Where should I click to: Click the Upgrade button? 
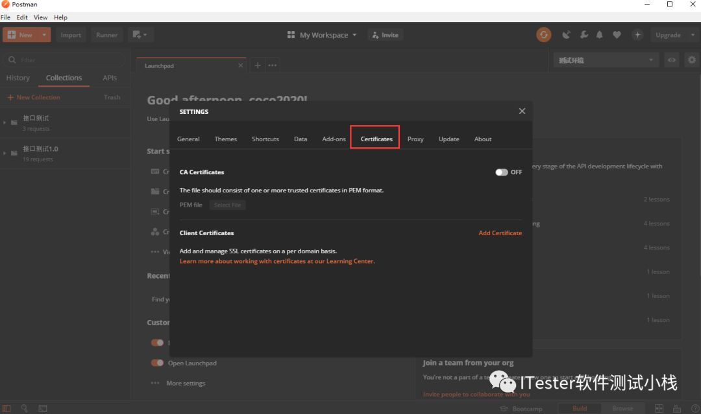point(668,35)
